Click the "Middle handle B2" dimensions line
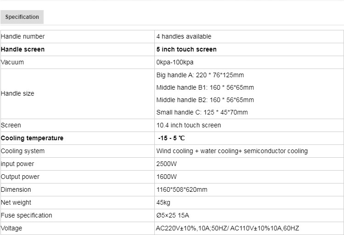The width and height of the screenshot is (344, 235). (x=205, y=100)
